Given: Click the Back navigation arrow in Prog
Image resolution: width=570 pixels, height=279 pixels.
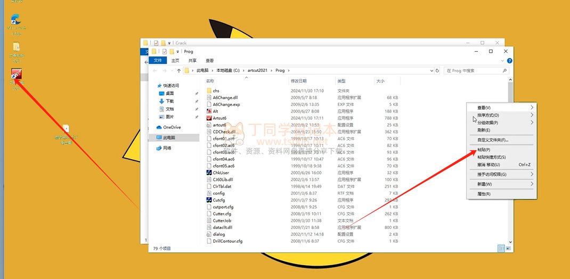Looking at the screenshot, I should pos(155,70).
